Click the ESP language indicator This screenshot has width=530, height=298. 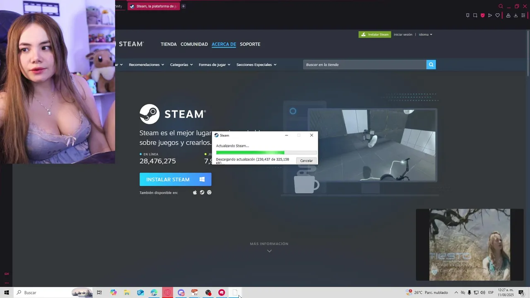pos(491,293)
